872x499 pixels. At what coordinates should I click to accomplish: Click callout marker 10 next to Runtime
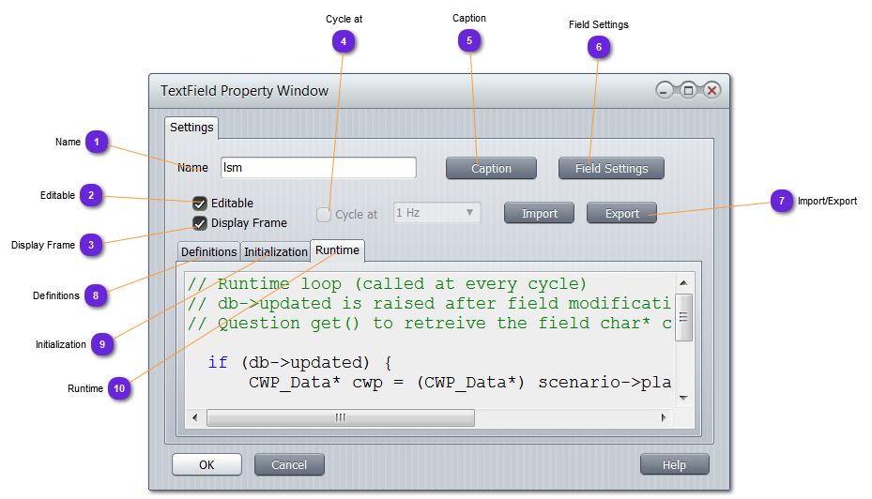coord(119,388)
